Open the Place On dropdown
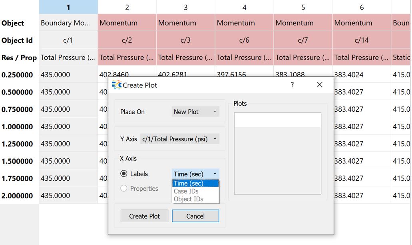 click(x=195, y=112)
